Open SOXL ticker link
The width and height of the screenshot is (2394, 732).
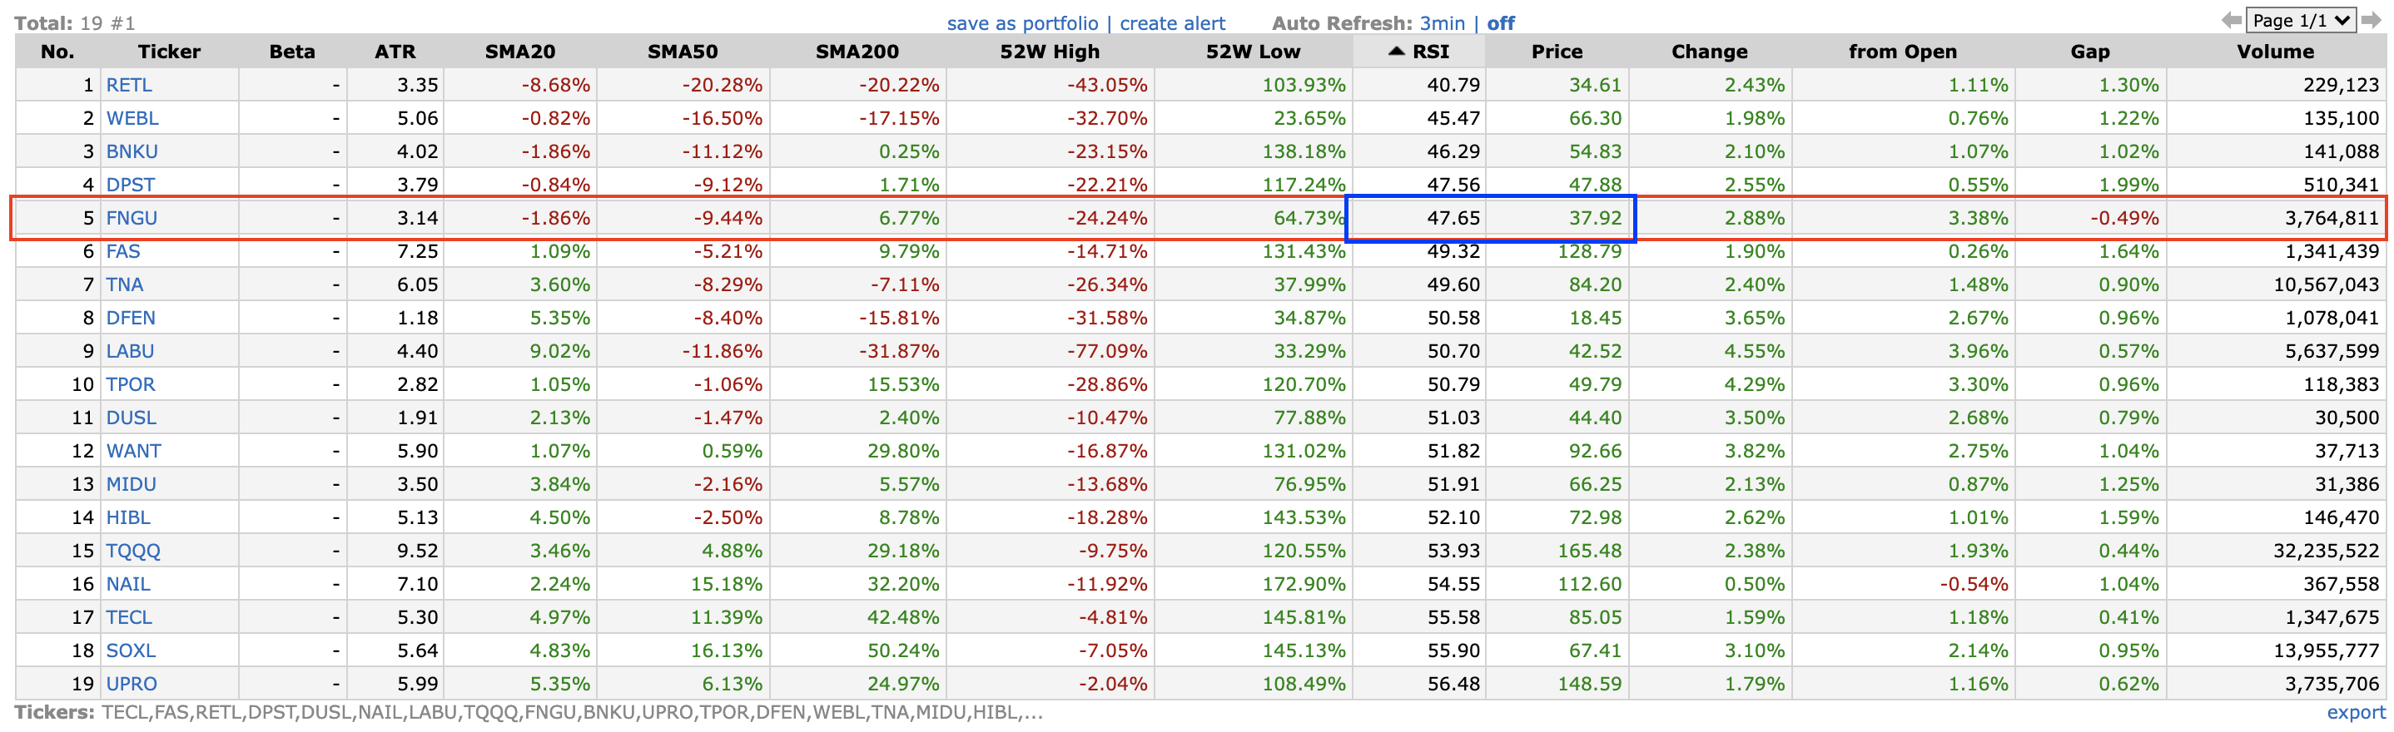(x=130, y=651)
